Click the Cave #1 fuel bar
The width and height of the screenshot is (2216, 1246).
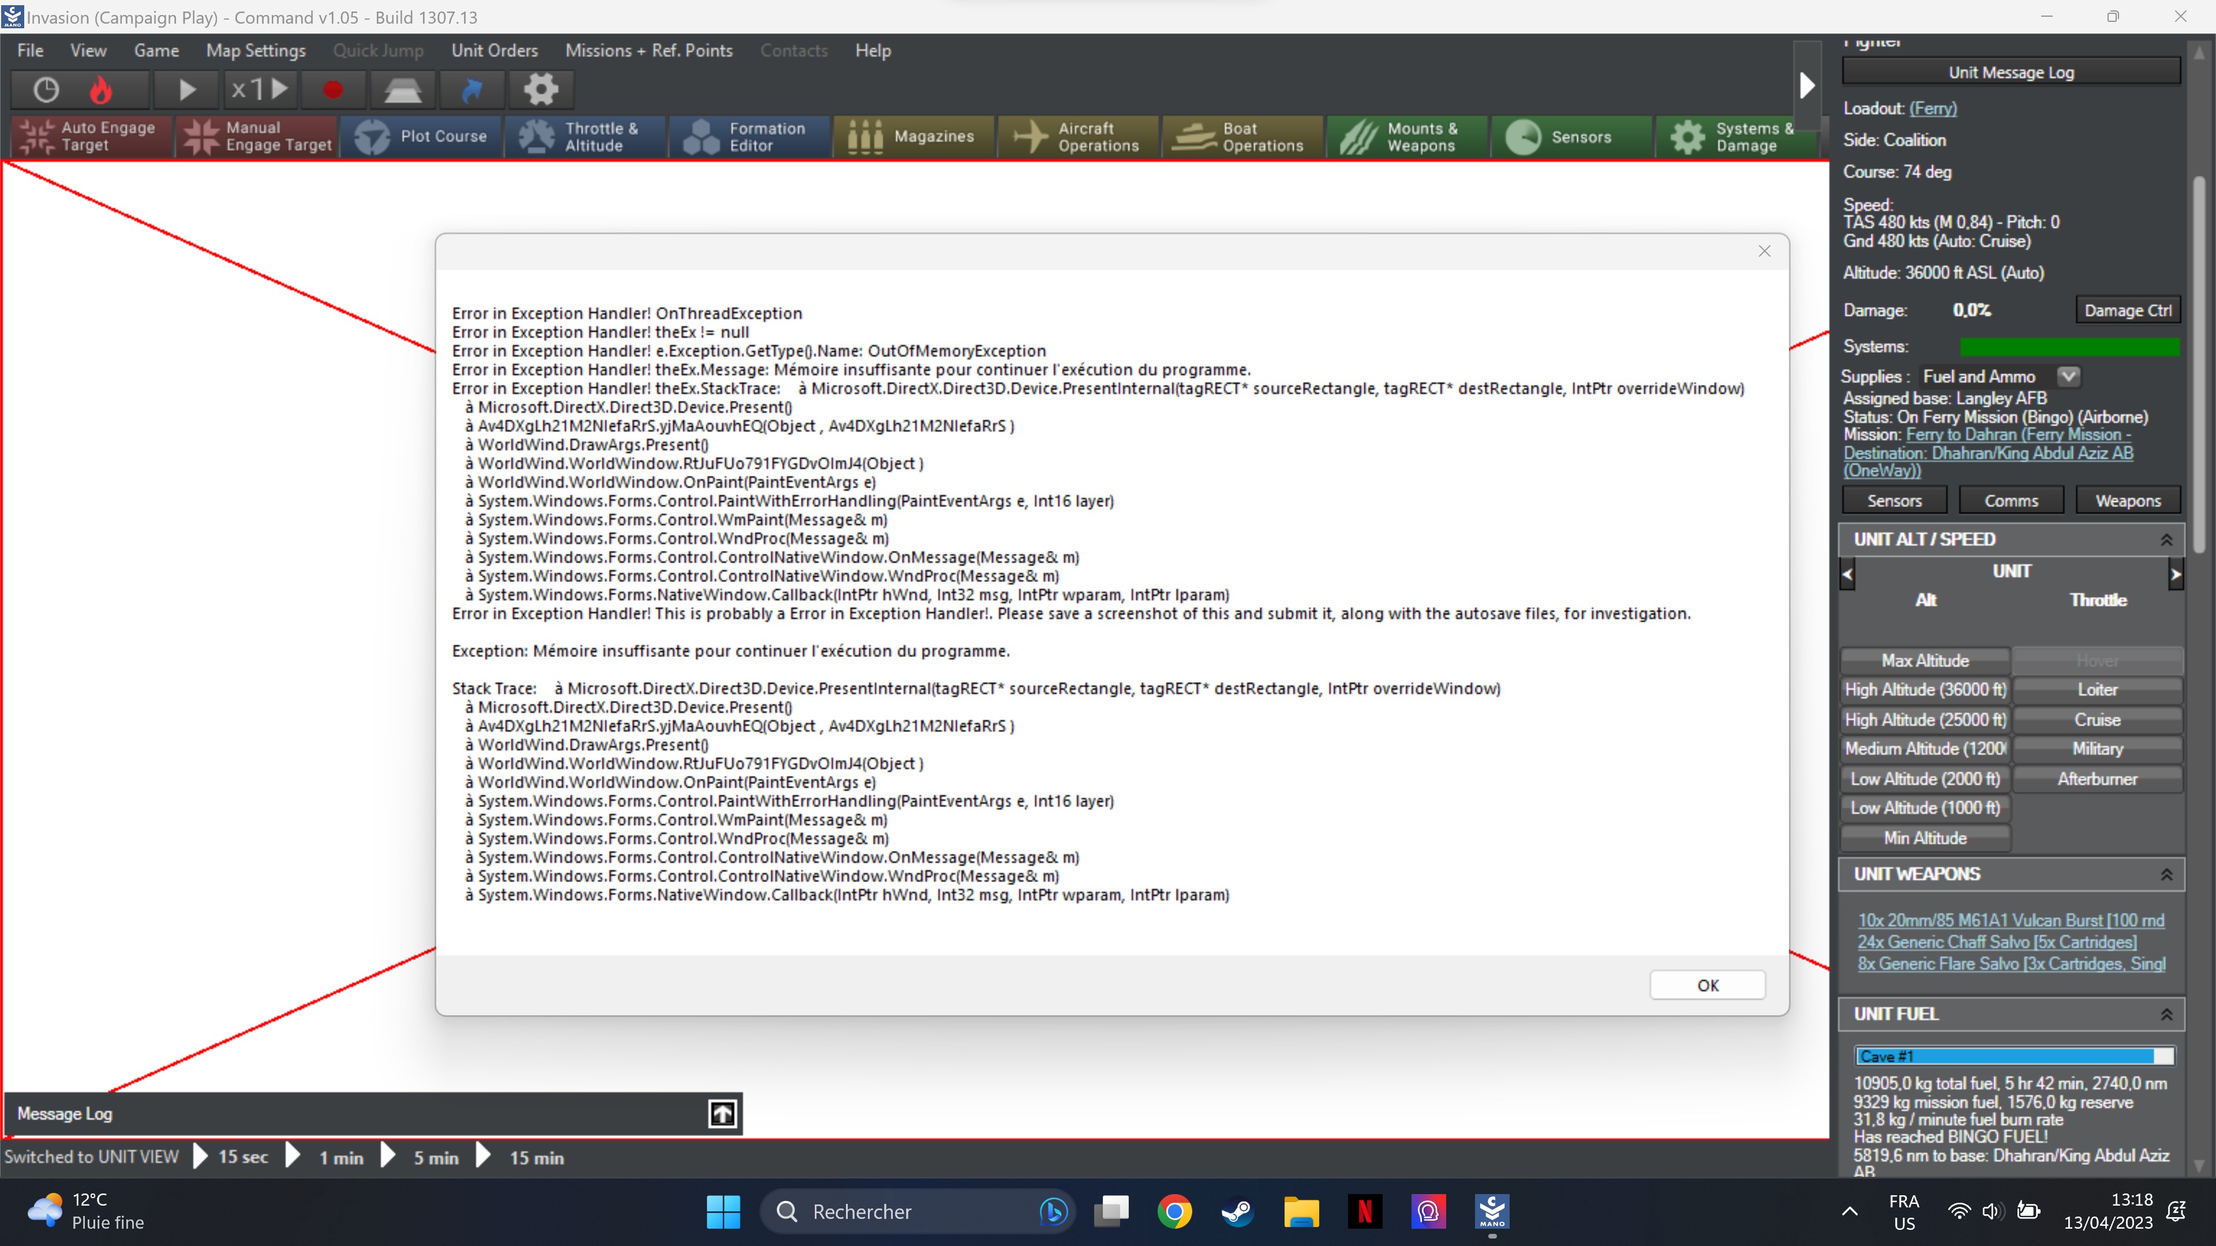(2013, 1057)
